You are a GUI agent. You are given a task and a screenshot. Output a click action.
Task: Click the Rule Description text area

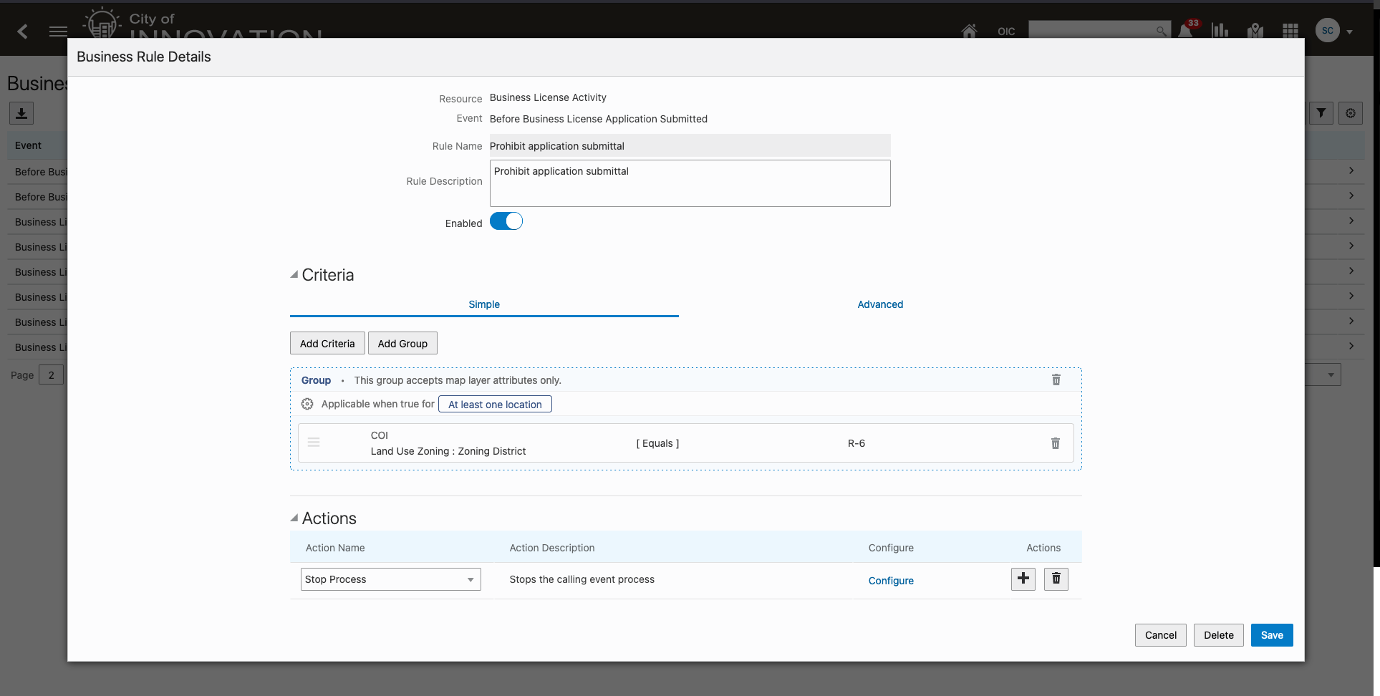click(690, 183)
